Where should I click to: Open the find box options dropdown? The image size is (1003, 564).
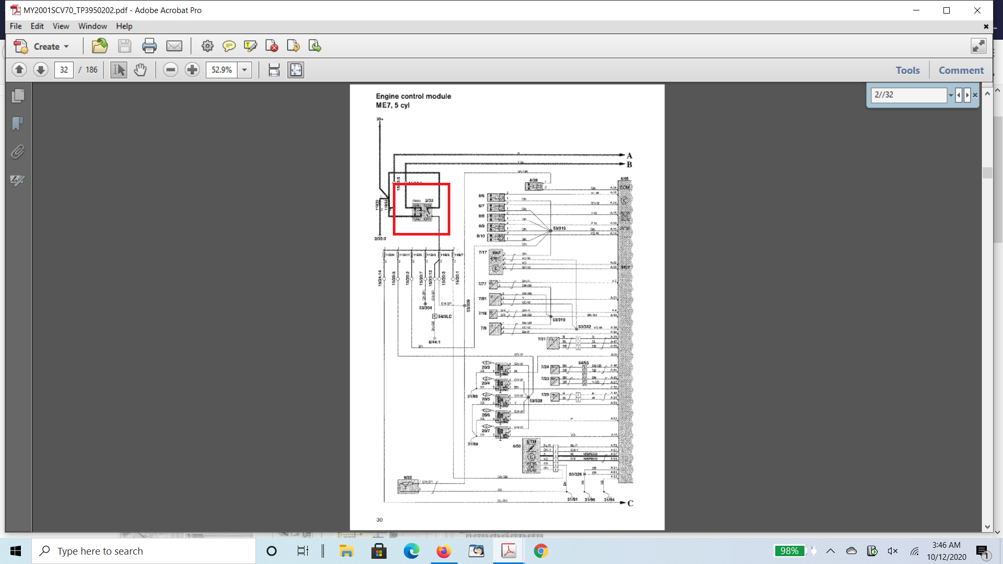[x=951, y=95]
